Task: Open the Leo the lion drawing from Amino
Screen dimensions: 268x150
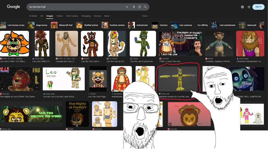Action: [x=64, y=79]
